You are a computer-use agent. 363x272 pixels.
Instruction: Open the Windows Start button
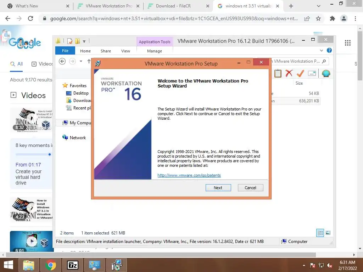click(x=9, y=265)
